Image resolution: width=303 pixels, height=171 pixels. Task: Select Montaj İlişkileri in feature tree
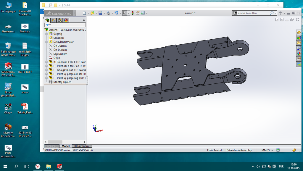click(62, 82)
